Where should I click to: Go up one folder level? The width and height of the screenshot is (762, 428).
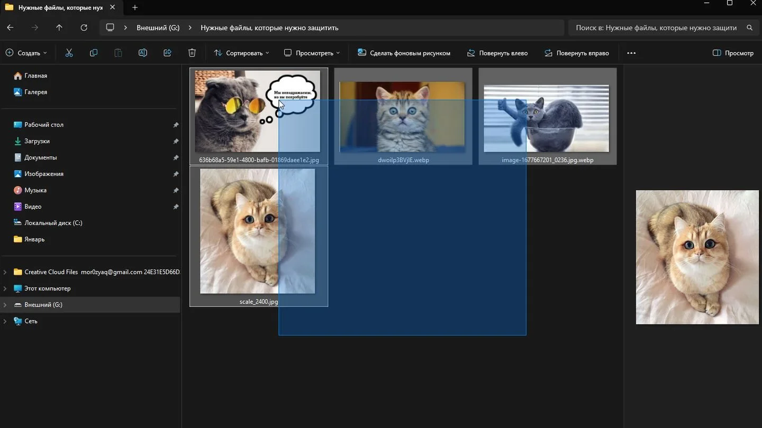(x=59, y=27)
